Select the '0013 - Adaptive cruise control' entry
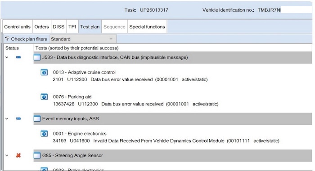 coord(84,72)
